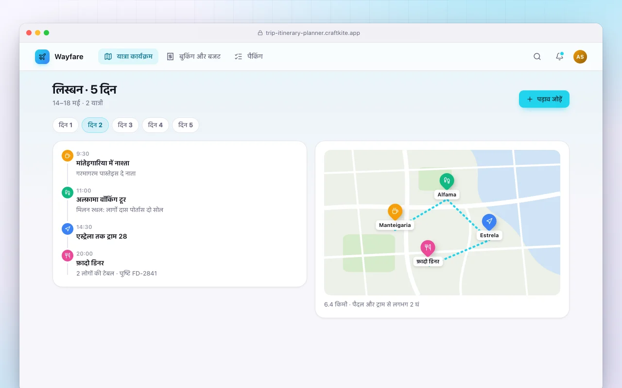Click the confirmation text पुष्टि FD-2841
The width and height of the screenshot is (622, 388).
pos(138,274)
